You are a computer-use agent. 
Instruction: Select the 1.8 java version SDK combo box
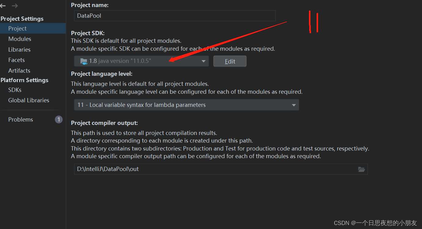point(141,61)
